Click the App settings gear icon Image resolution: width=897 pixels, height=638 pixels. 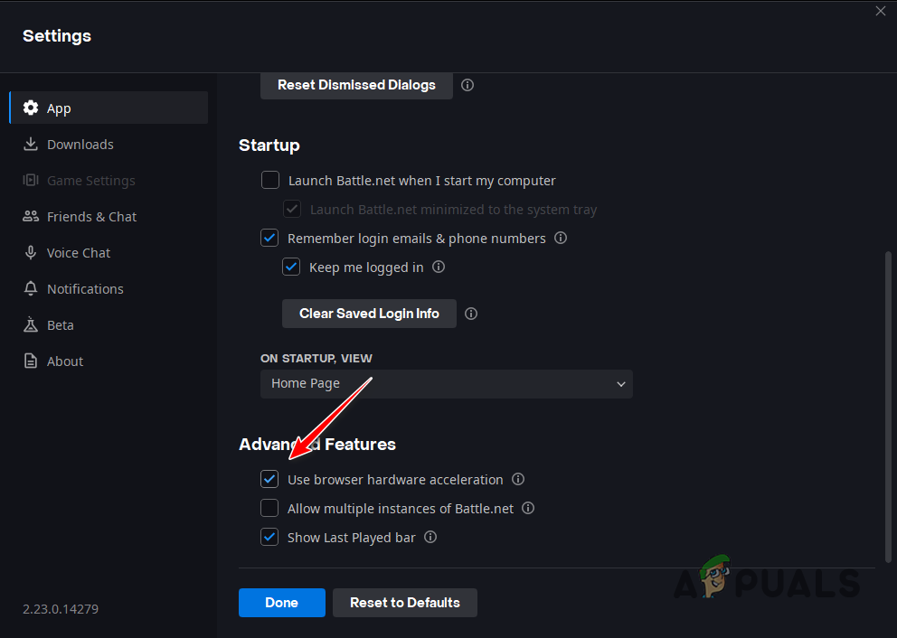pyautogui.click(x=30, y=108)
